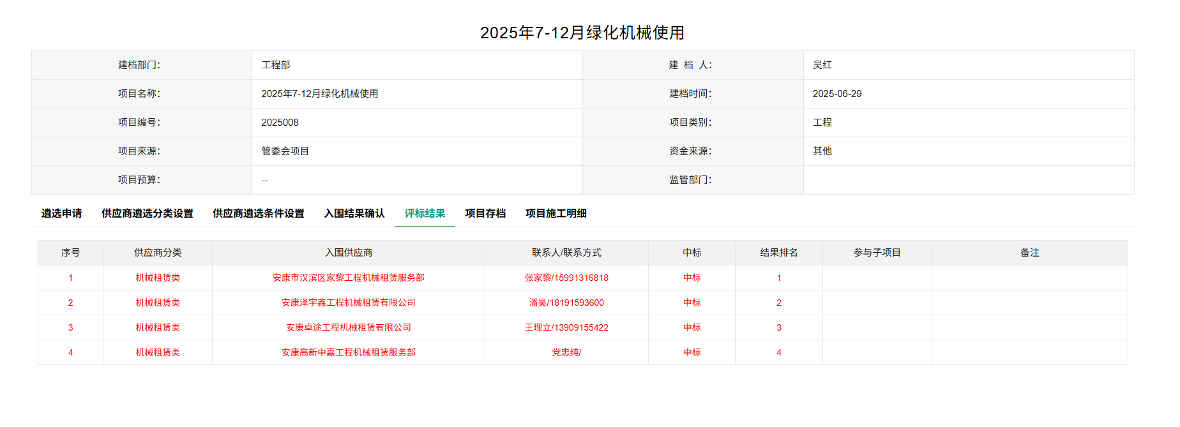Image resolution: width=1180 pixels, height=427 pixels.
Task: Click the 参与子项目 column header
Action: tap(877, 253)
